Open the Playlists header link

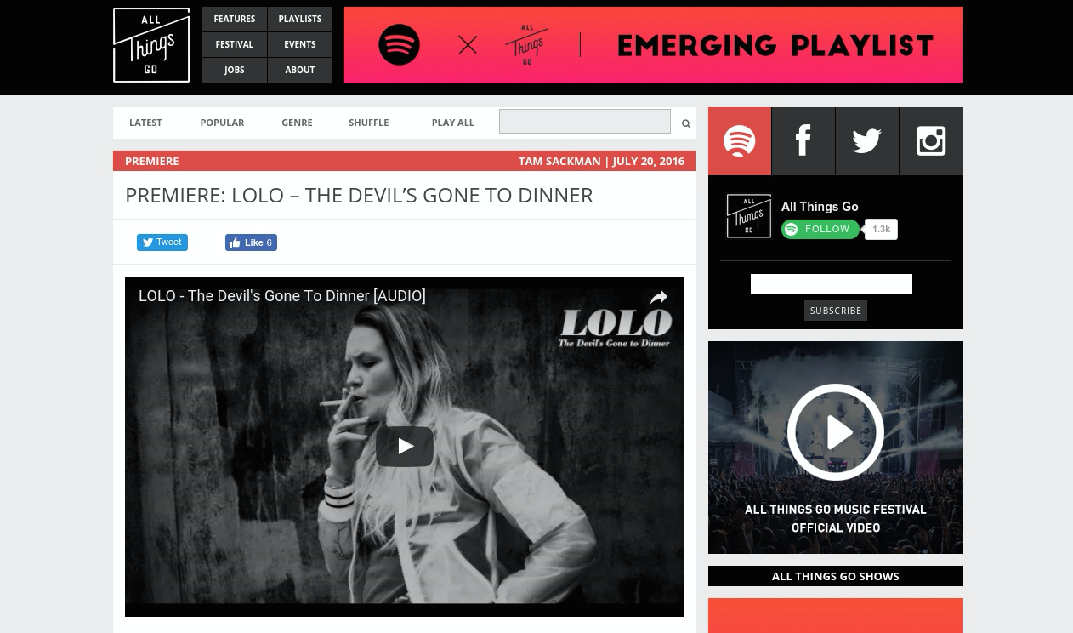(x=300, y=19)
